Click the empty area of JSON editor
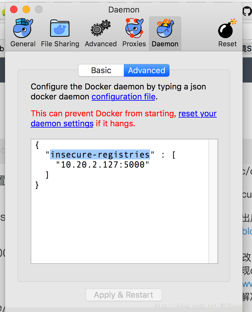Viewport: 252px width, 312px height. 119,225
